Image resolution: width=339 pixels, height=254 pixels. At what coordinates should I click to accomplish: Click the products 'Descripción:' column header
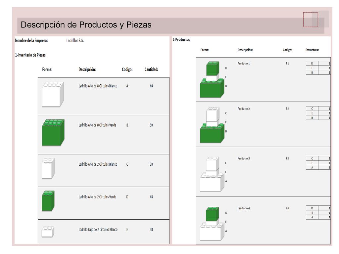coord(245,50)
